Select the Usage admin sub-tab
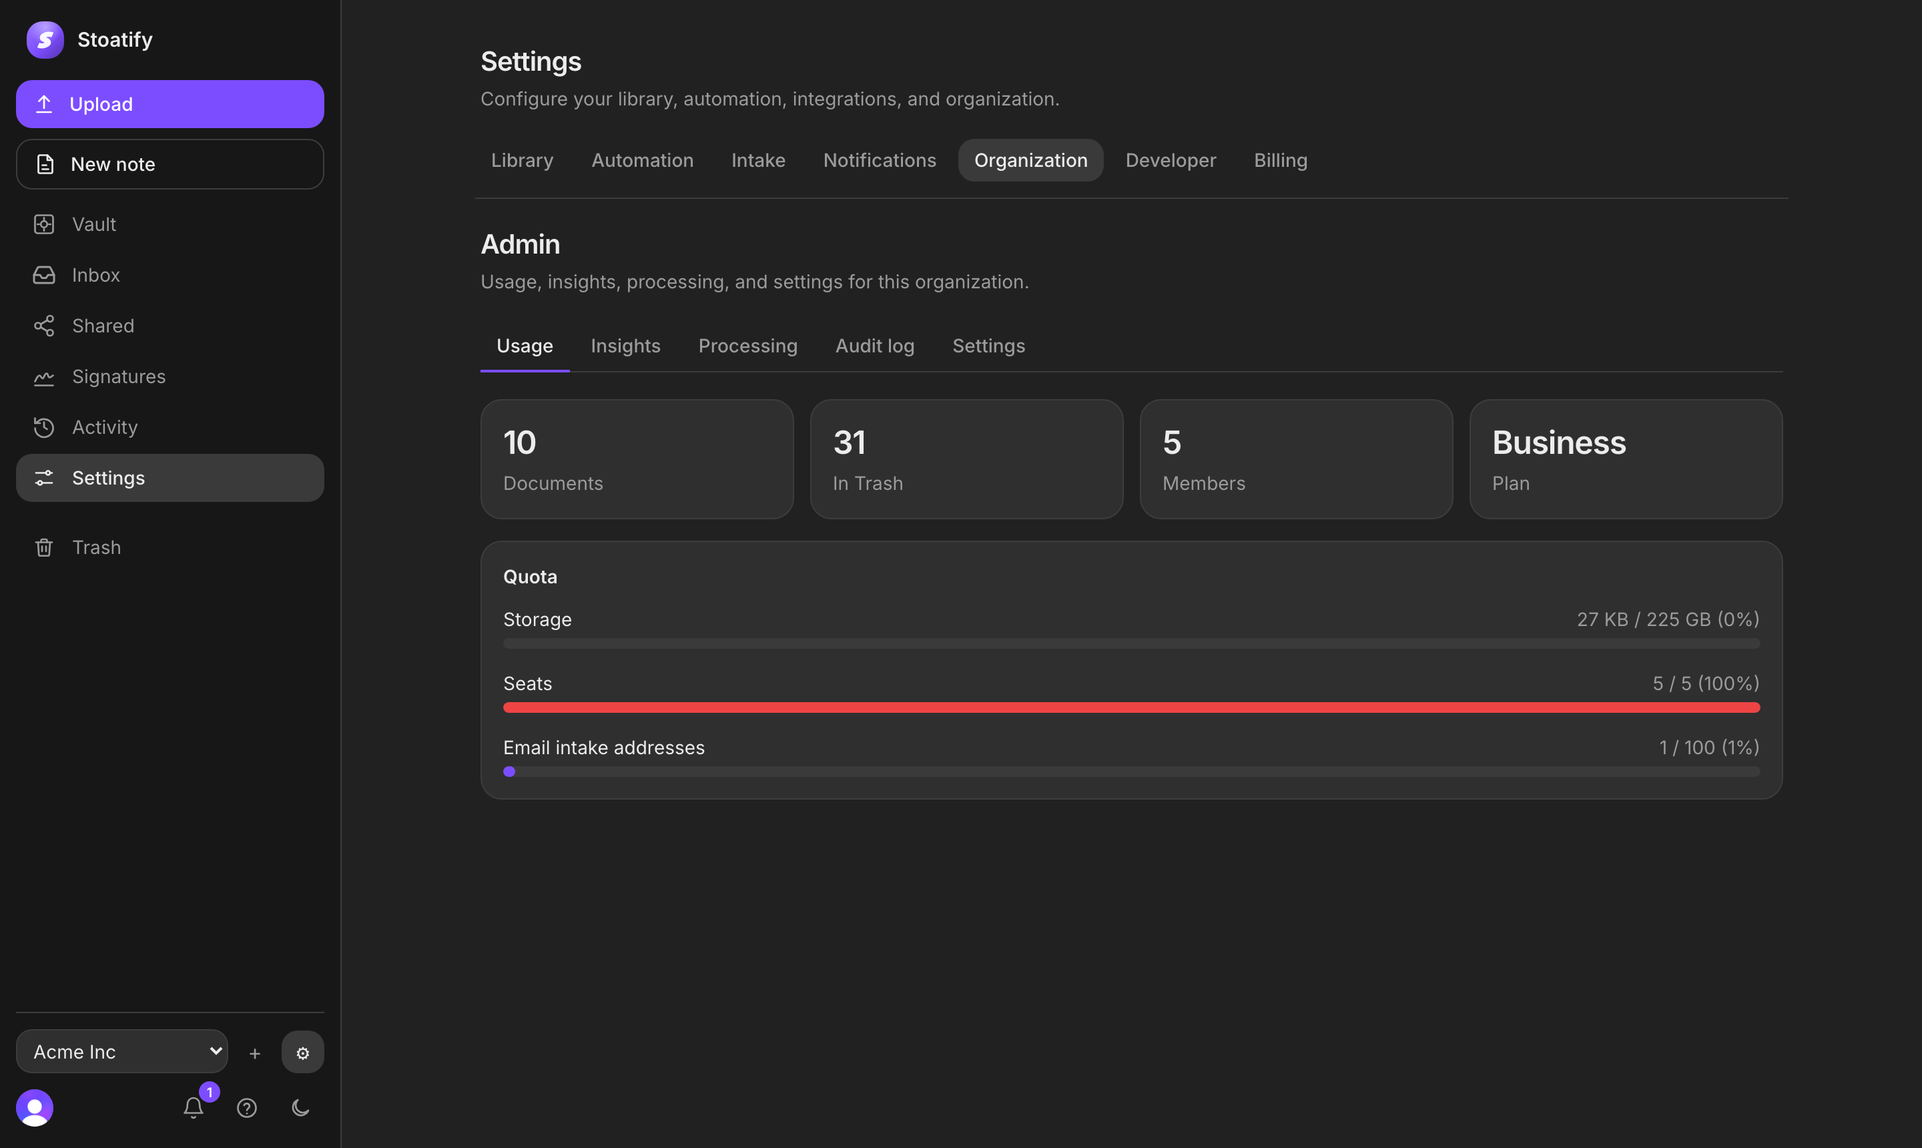1922x1148 pixels. [x=525, y=346]
